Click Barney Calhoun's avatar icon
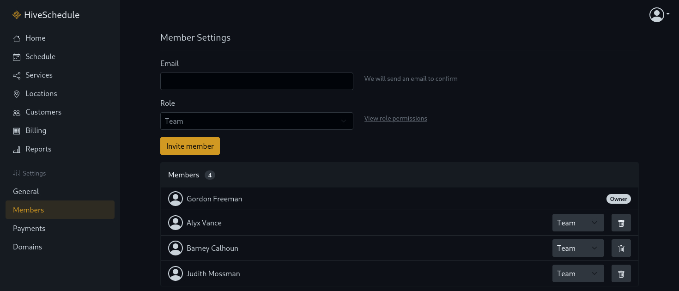The height and width of the screenshot is (291, 679). tap(176, 248)
